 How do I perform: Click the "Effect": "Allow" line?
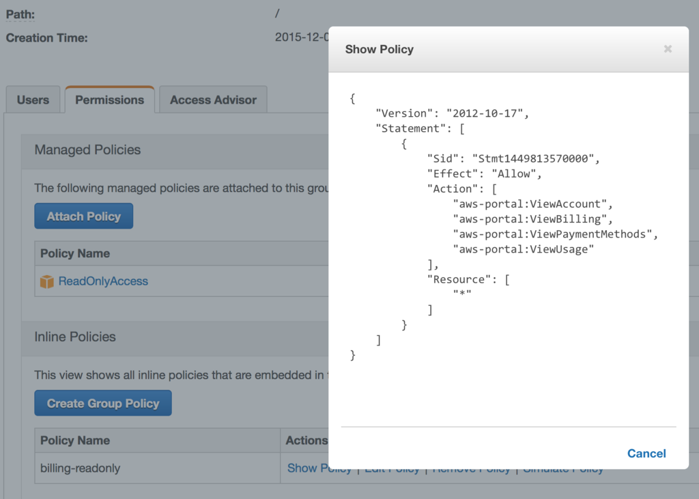(x=485, y=174)
